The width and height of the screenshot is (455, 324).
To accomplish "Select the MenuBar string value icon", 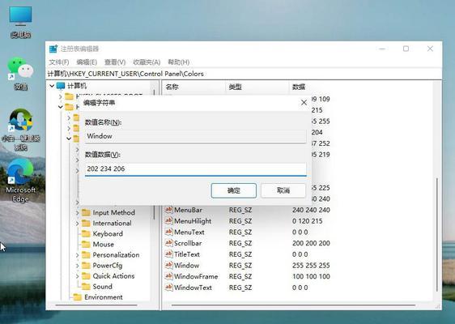I will click(x=168, y=210).
